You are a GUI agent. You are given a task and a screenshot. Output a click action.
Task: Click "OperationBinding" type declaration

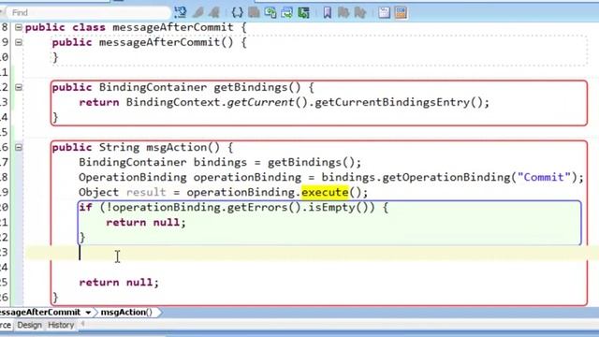(x=133, y=177)
